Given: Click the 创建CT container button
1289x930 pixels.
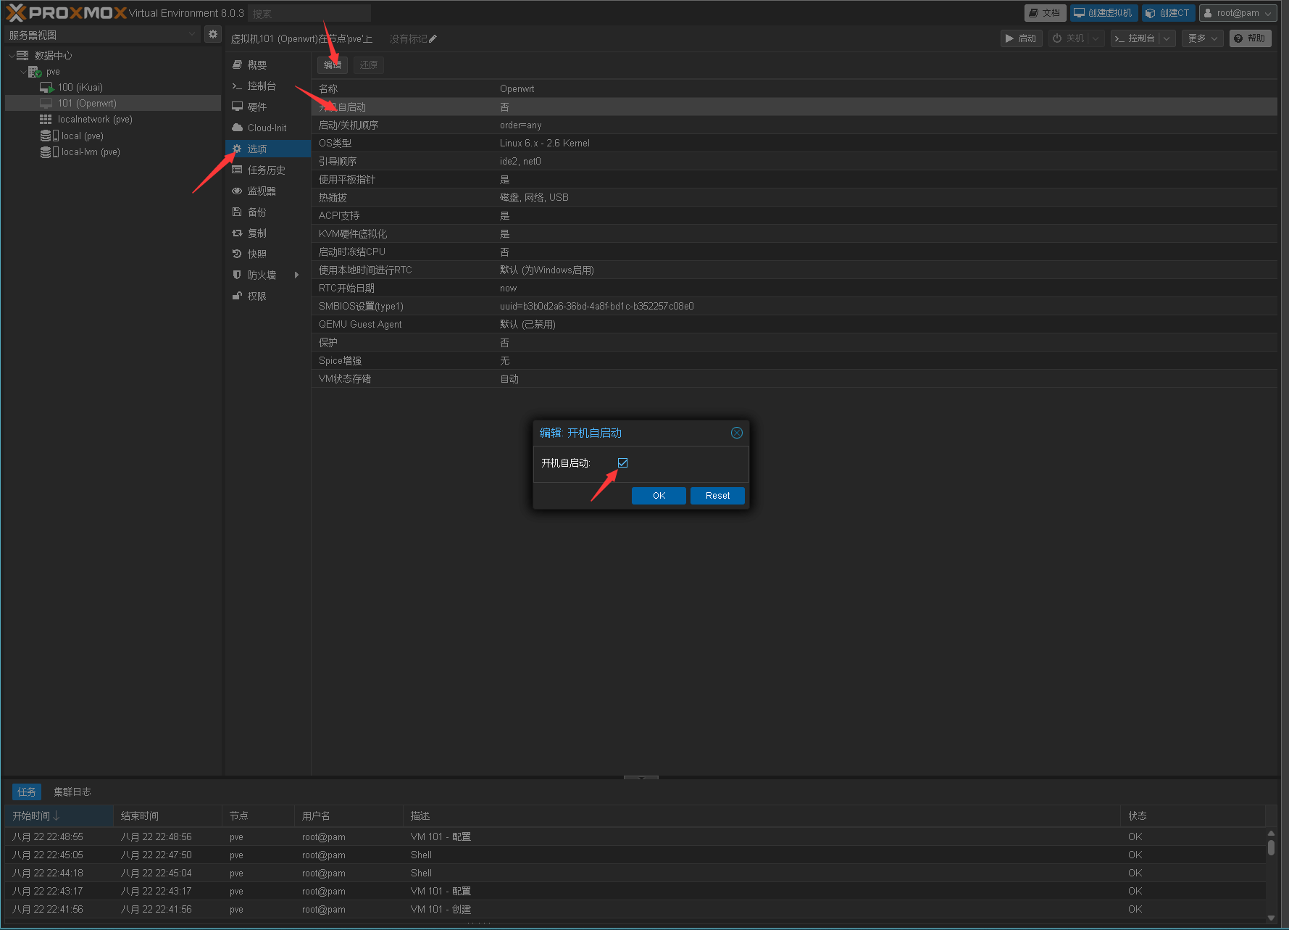Looking at the screenshot, I should click(x=1167, y=13).
